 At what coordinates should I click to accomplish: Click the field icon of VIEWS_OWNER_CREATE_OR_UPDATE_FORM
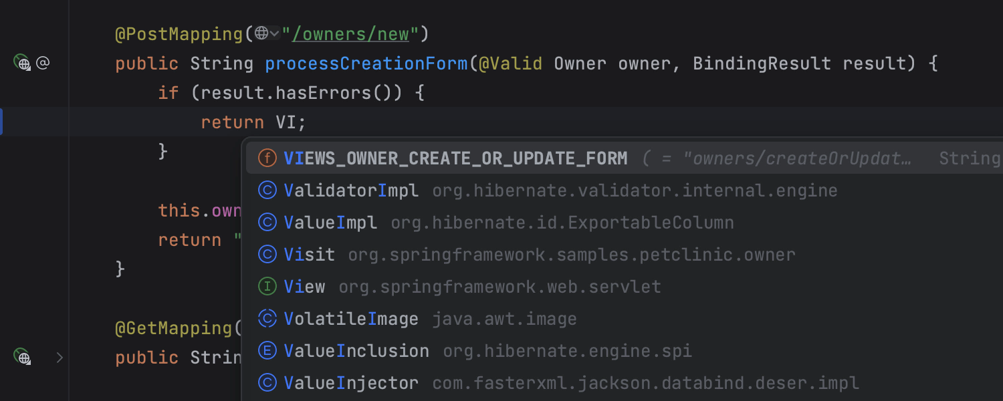pos(267,158)
